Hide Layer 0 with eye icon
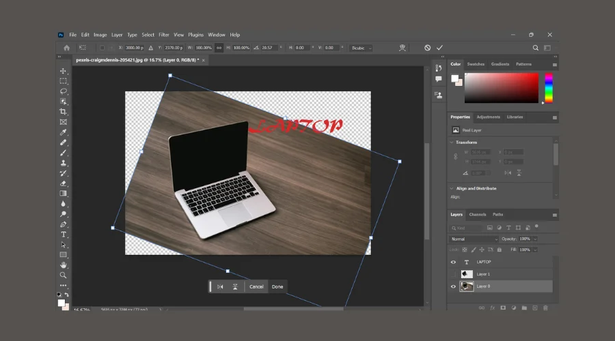This screenshot has height=341, width=615. tap(454, 286)
